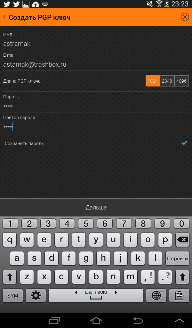Toggle the Сохранить пароль checkbox

(184, 143)
